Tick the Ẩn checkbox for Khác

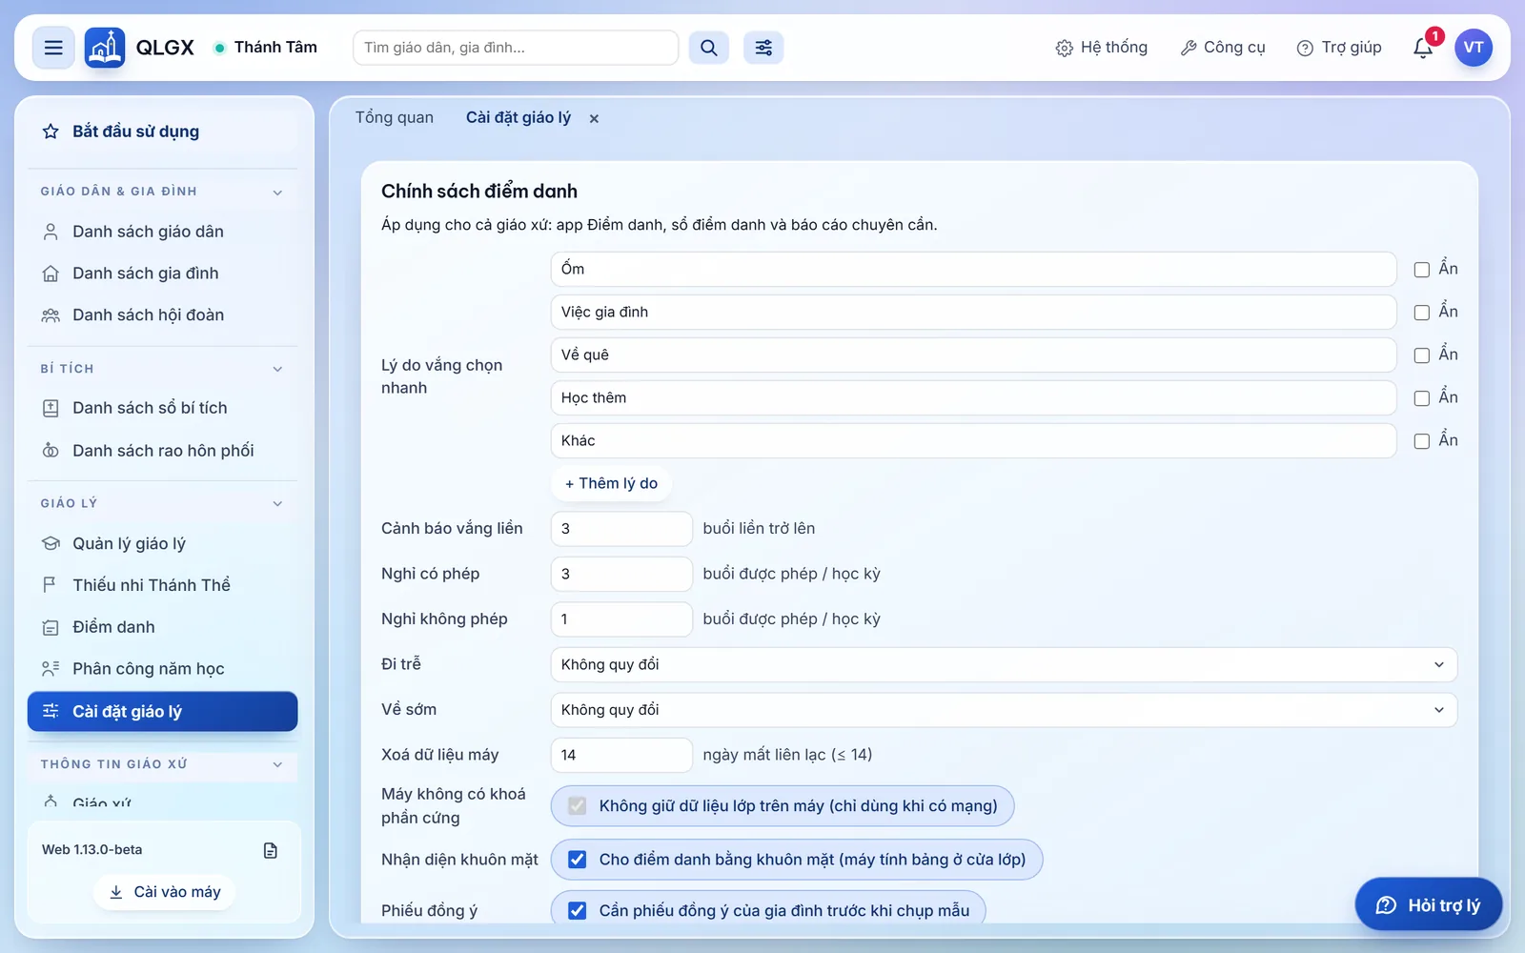tap(1421, 441)
